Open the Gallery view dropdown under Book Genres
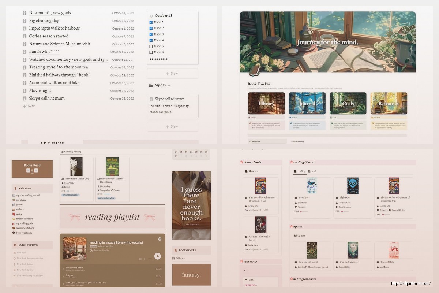 pos(179,258)
